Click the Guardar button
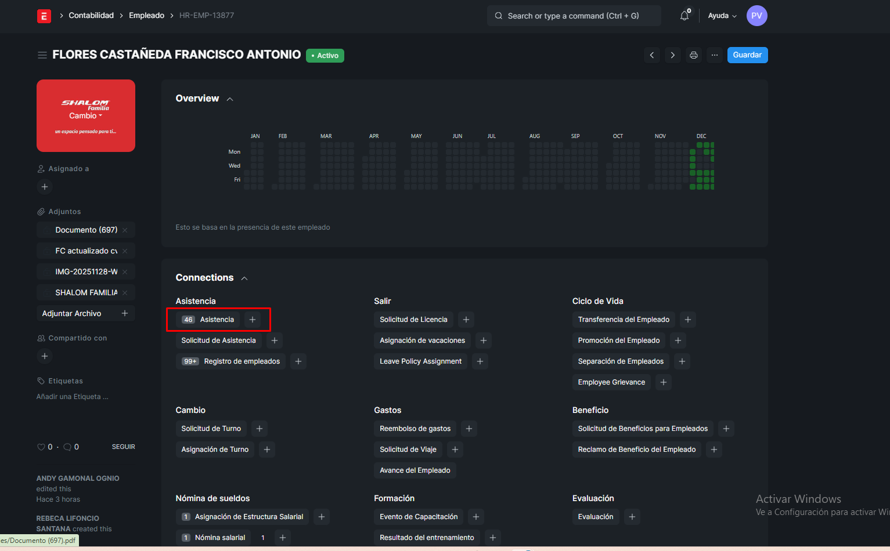Screen dimensions: 890x551 (747, 55)
